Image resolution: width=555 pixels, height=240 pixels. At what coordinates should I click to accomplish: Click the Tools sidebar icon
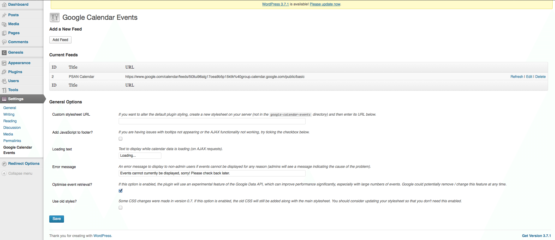(4, 90)
